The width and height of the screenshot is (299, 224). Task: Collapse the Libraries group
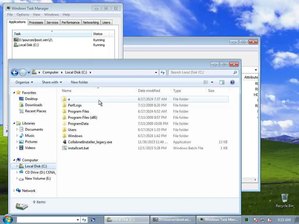tap(14, 123)
